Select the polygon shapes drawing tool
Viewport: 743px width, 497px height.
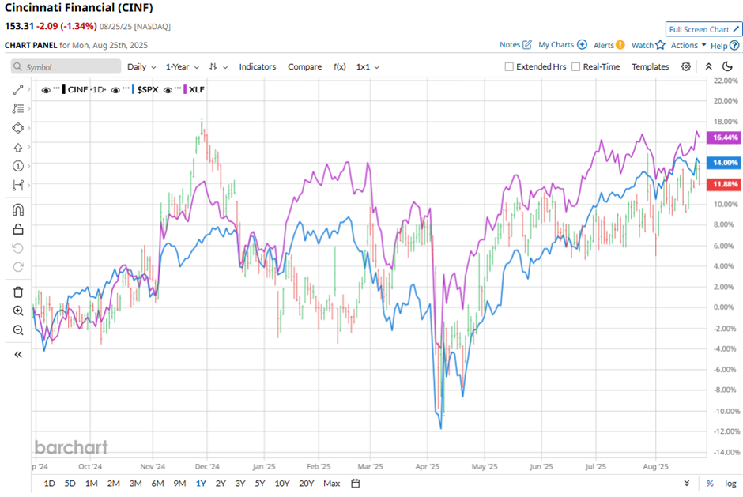click(18, 128)
